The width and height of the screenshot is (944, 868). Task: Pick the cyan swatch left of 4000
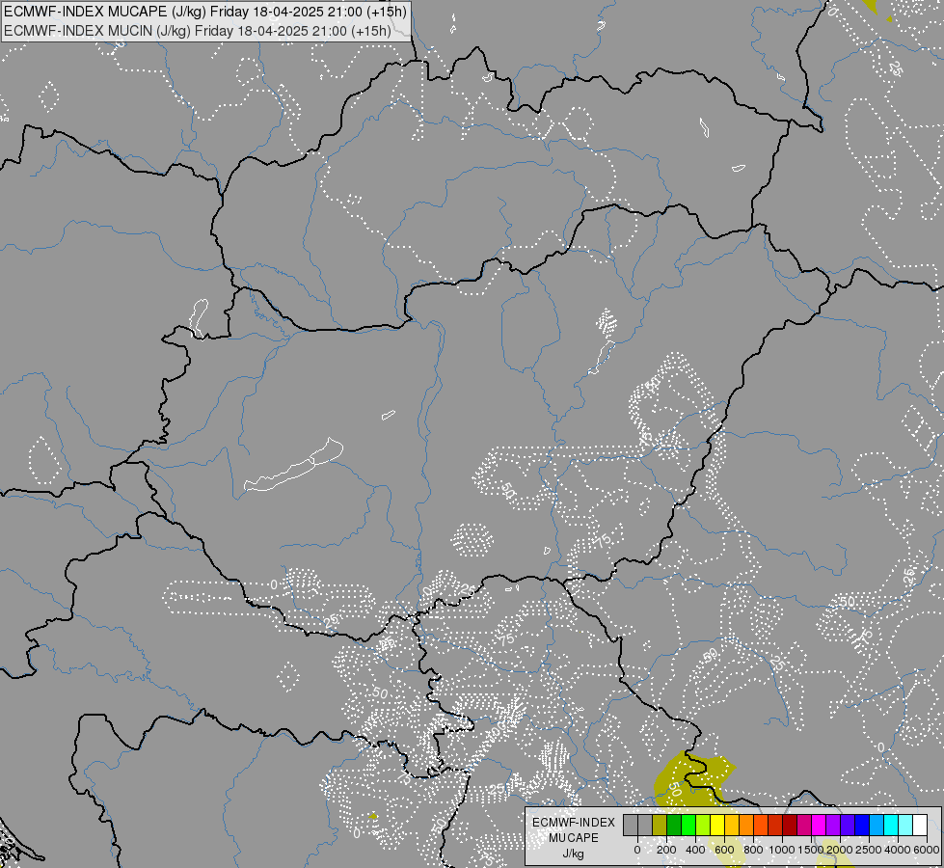click(x=892, y=825)
